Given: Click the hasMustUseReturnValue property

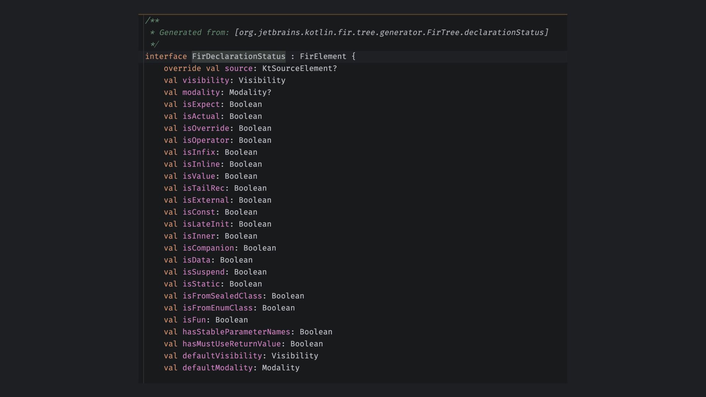Looking at the screenshot, I should (x=231, y=344).
